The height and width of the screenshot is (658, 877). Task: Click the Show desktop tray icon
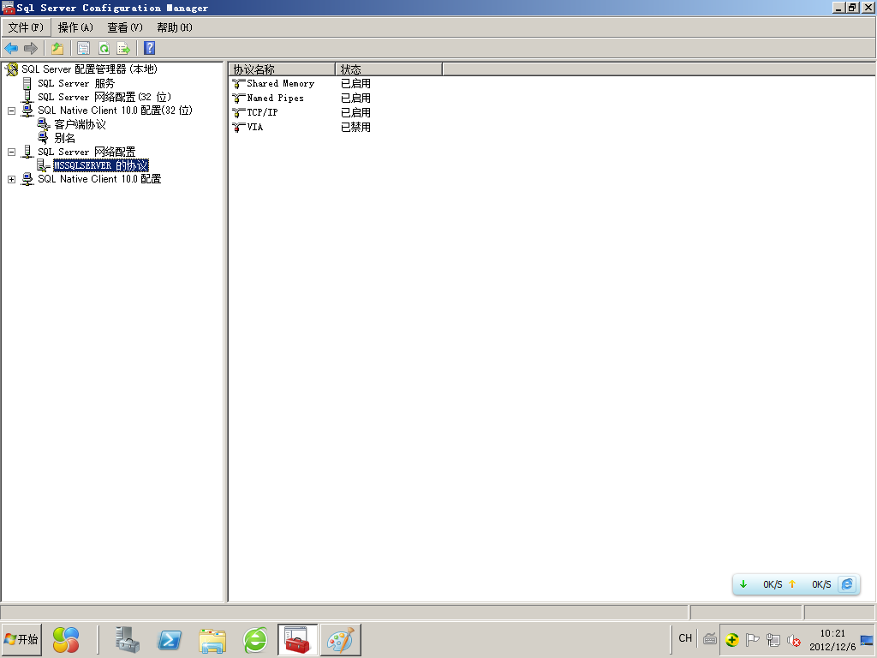coord(867,640)
